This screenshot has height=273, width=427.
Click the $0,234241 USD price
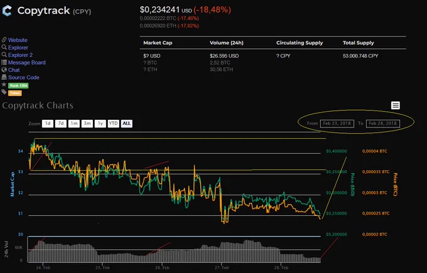(166, 10)
